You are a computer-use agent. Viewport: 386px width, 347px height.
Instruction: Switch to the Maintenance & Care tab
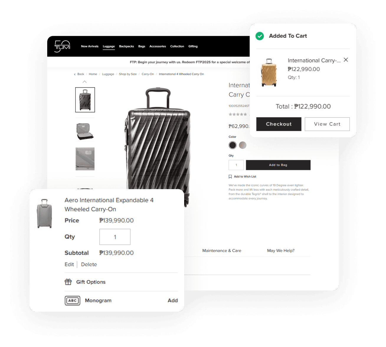(222, 251)
